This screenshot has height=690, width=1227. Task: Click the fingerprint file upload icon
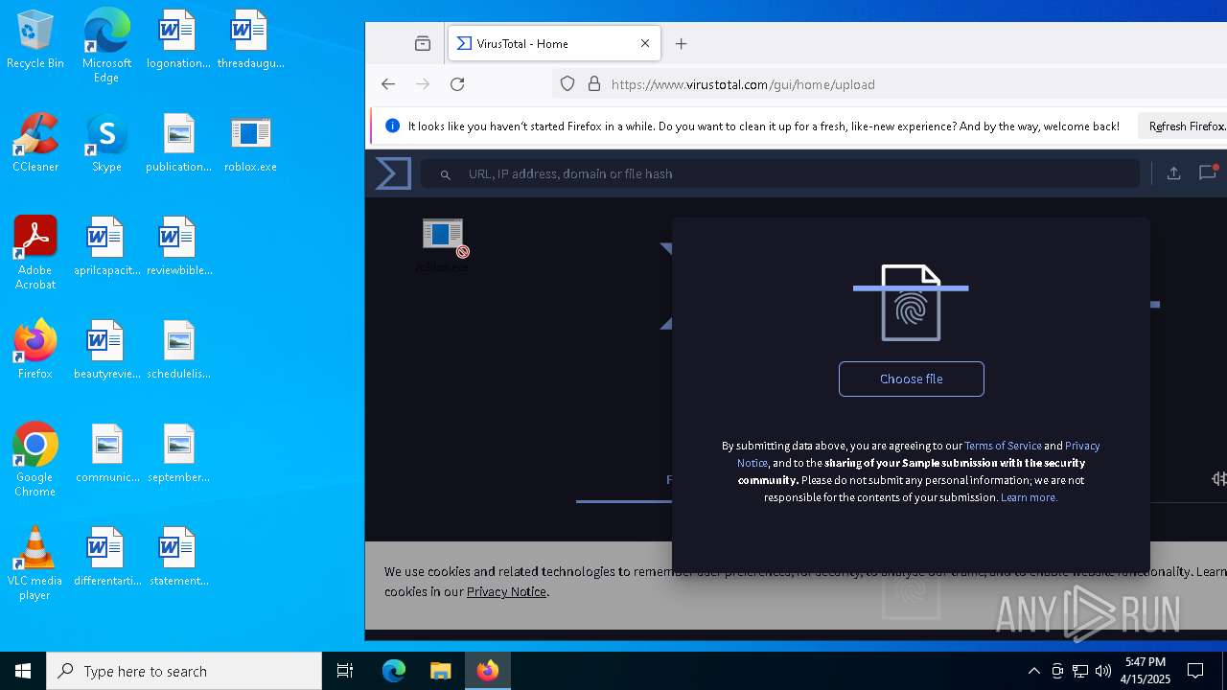(x=911, y=303)
